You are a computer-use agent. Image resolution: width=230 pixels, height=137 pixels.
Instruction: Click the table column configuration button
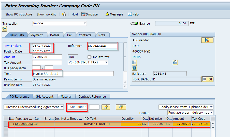coord(213,118)
